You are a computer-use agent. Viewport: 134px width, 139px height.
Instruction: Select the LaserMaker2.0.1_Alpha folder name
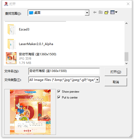pos(36,44)
